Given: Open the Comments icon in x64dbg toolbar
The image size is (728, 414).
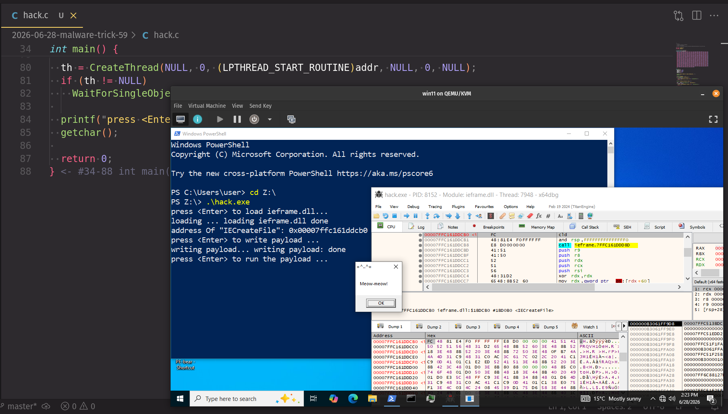Looking at the screenshot, I should click(x=512, y=216).
